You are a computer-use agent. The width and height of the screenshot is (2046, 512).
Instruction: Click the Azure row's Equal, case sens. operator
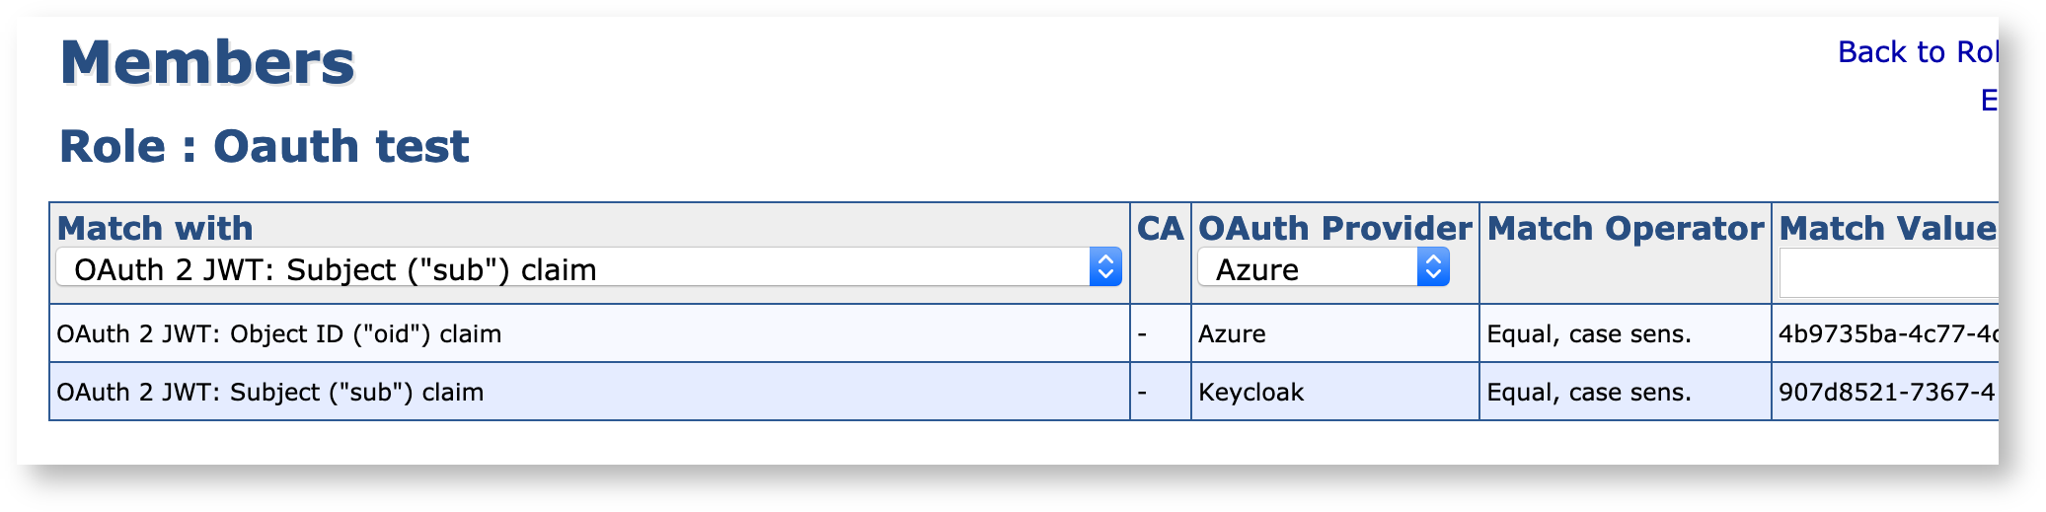(x=1588, y=334)
